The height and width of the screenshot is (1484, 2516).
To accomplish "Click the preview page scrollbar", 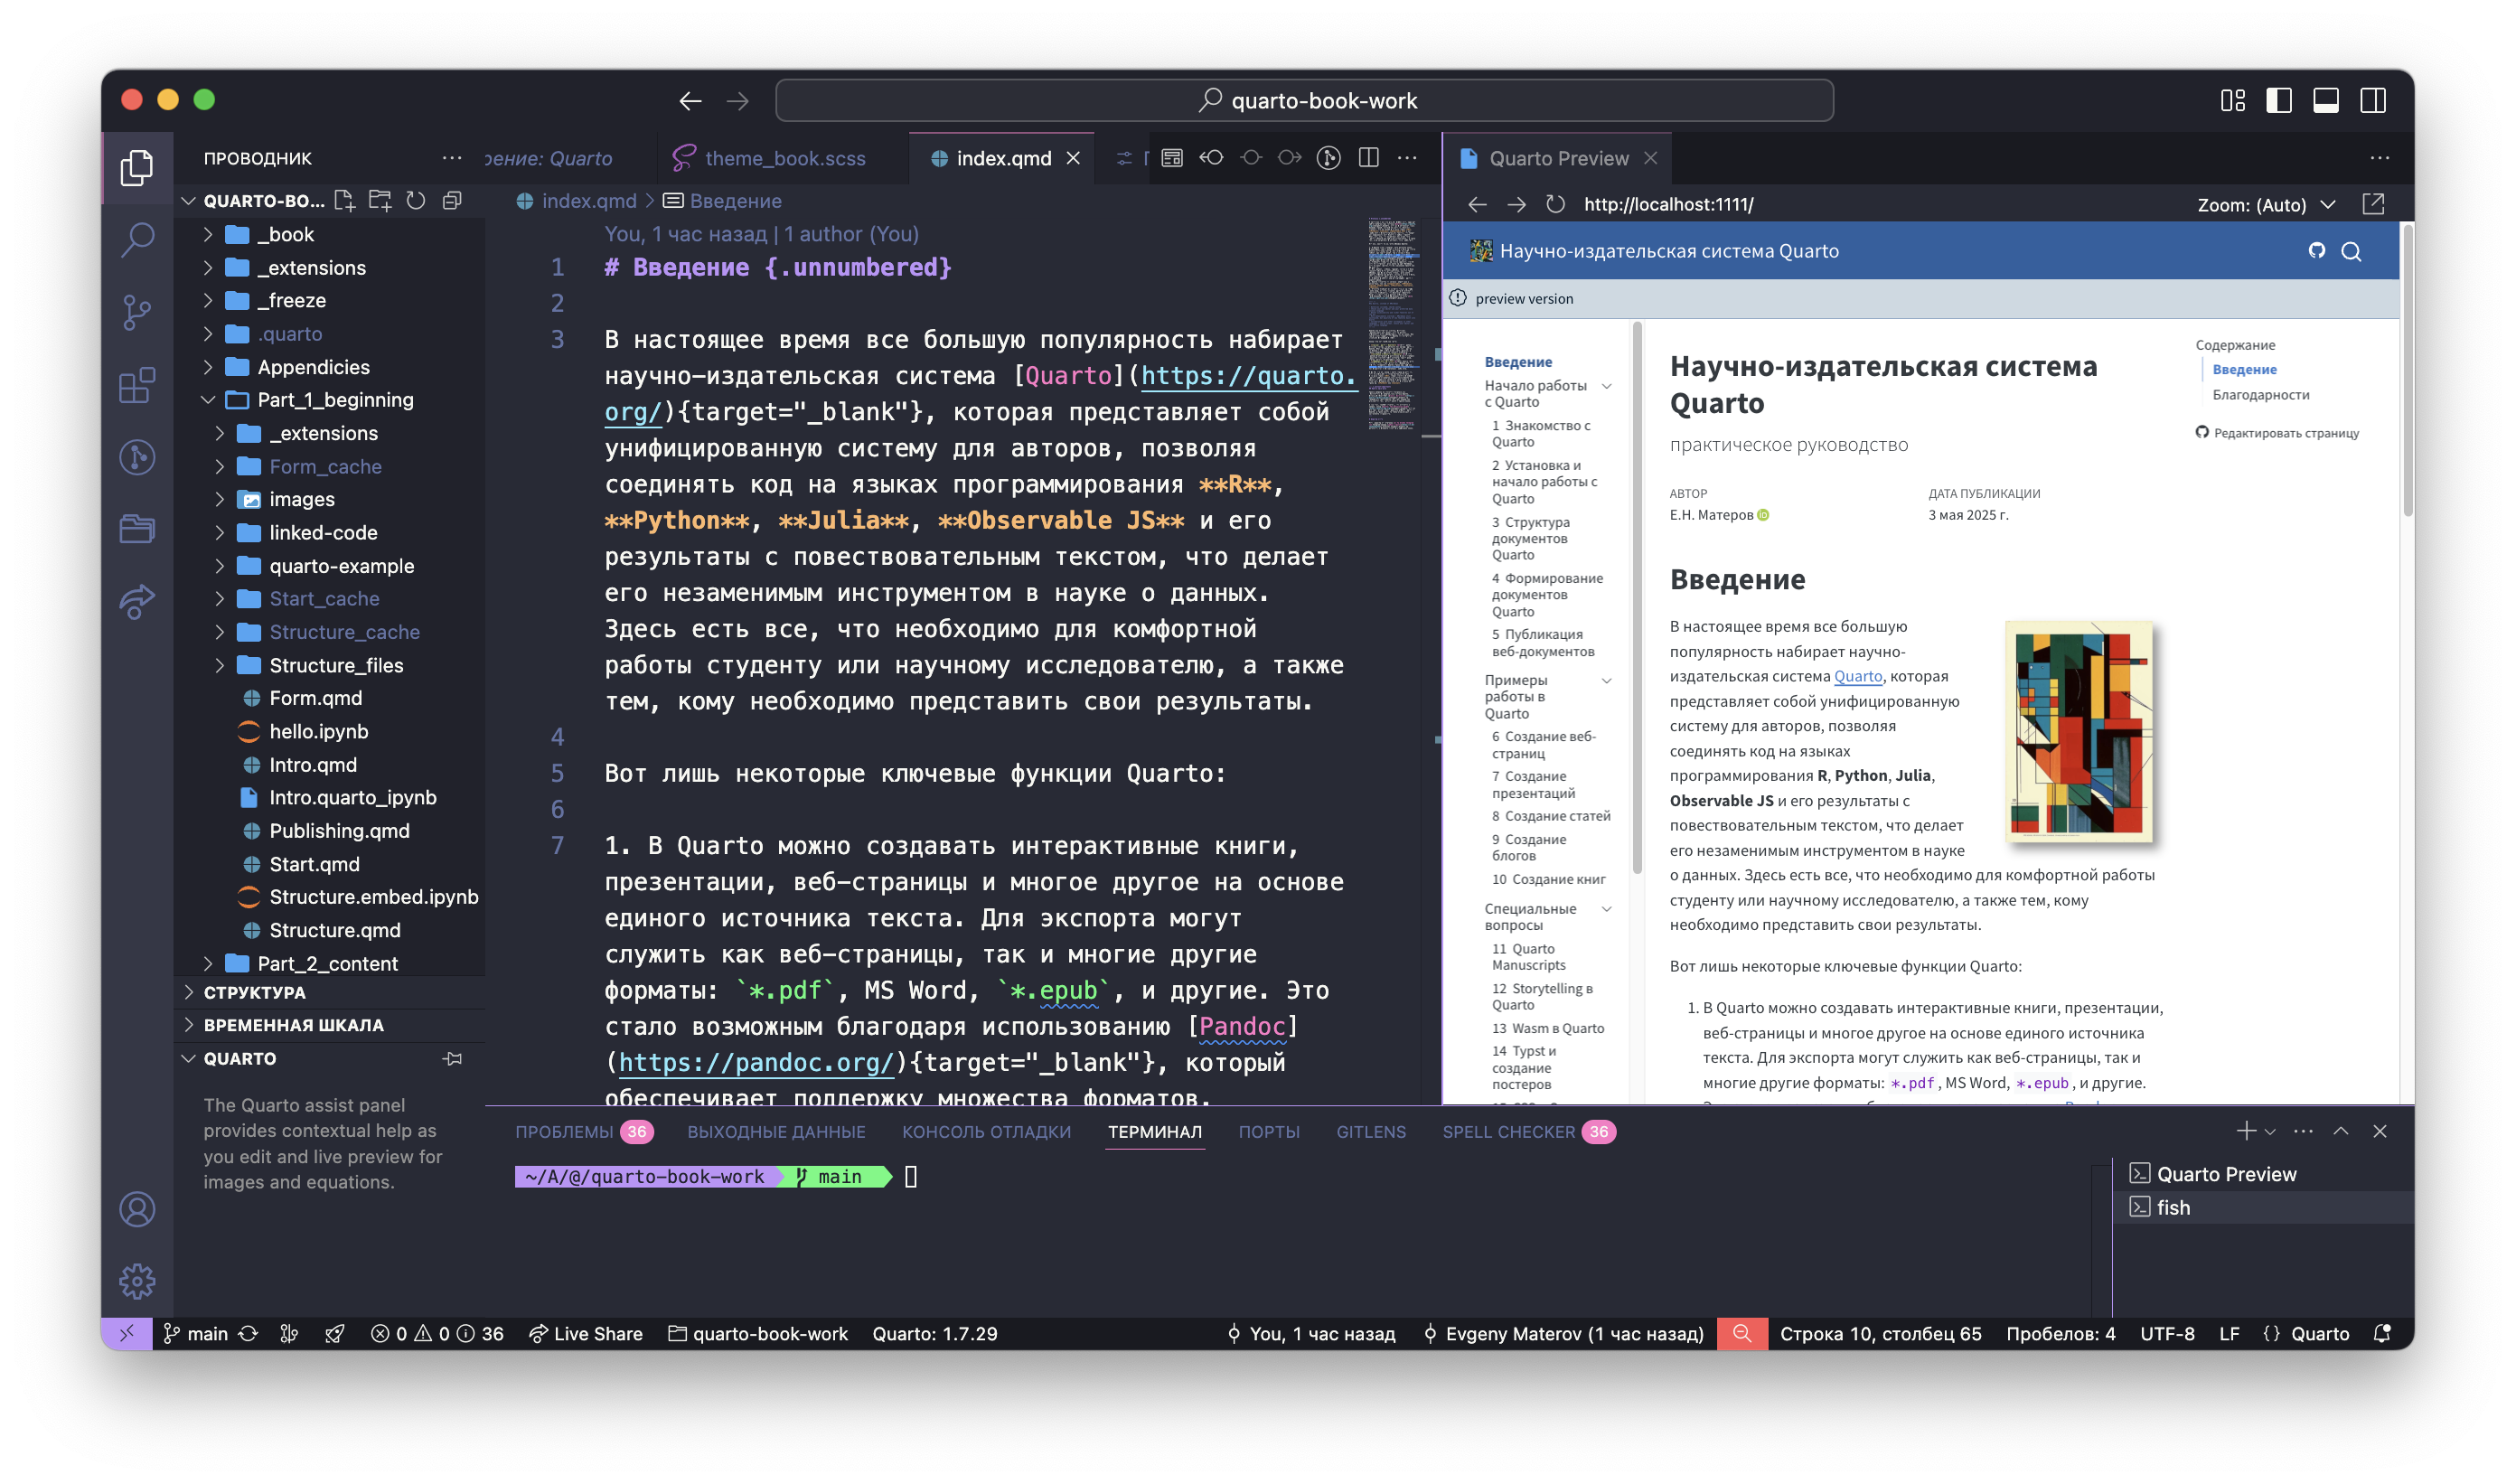I will click(2407, 372).
